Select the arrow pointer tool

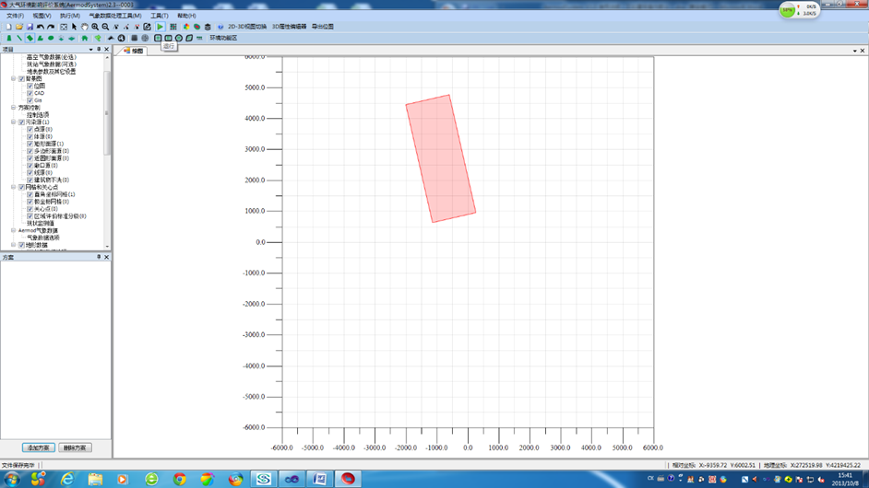pyautogui.click(x=75, y=27)
